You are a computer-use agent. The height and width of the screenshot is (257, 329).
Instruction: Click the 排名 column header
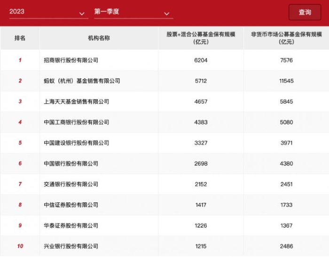(x=20, y=38)
